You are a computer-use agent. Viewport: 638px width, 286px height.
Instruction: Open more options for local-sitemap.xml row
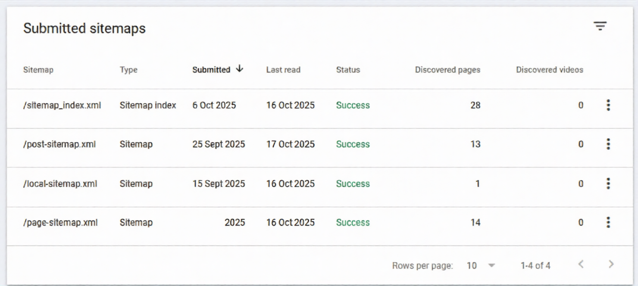[608, 183]
